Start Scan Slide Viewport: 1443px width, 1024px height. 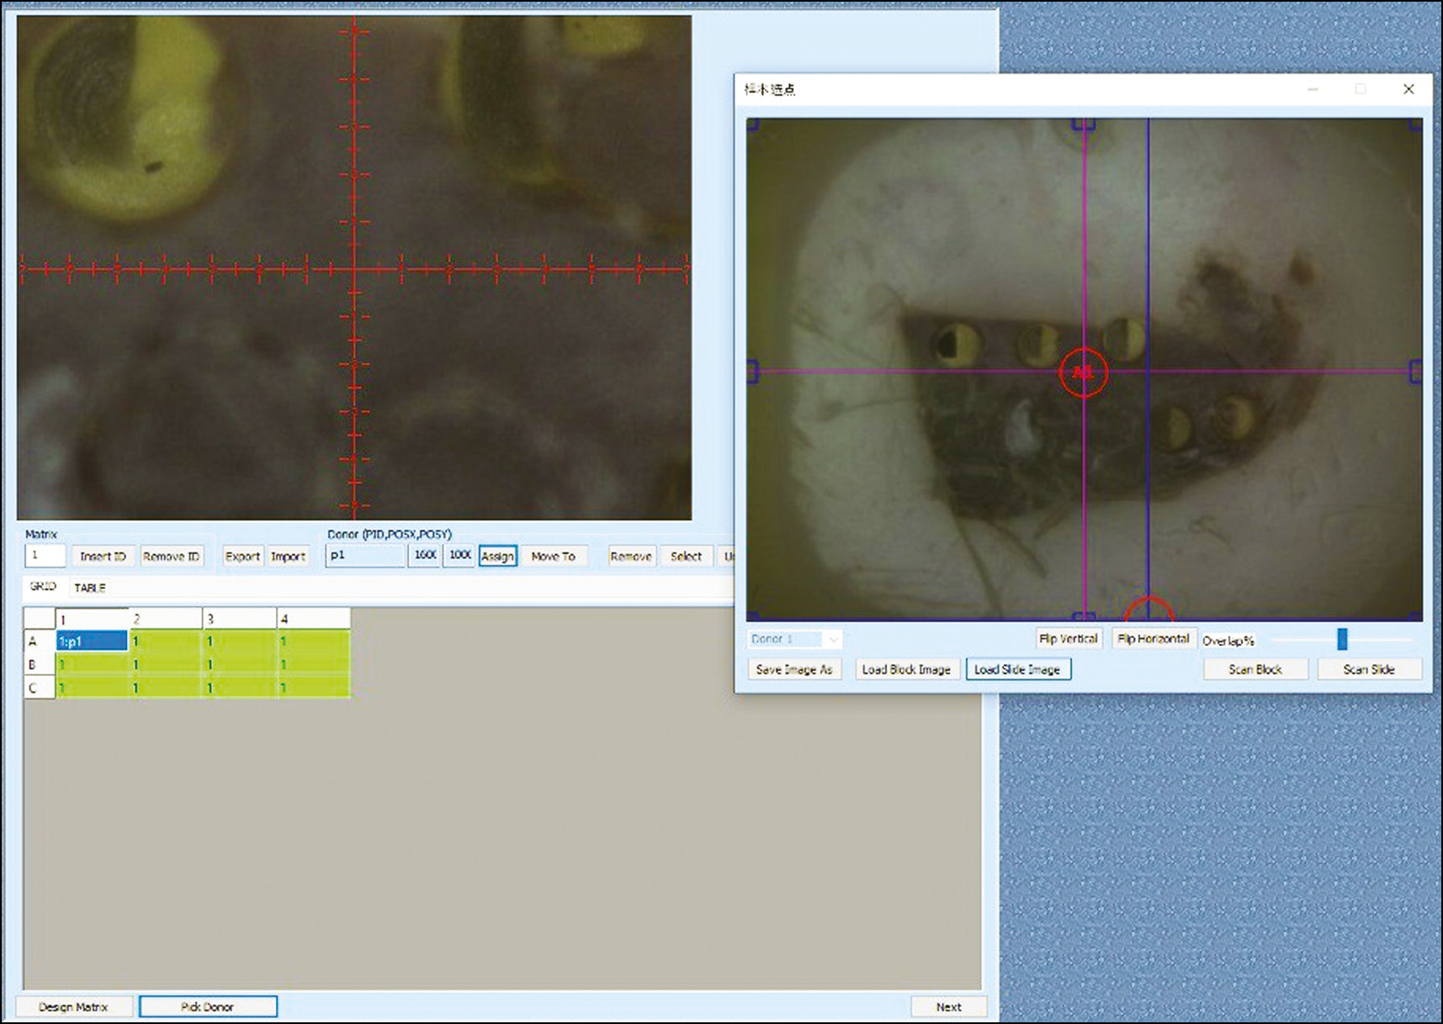[1368, 669]
